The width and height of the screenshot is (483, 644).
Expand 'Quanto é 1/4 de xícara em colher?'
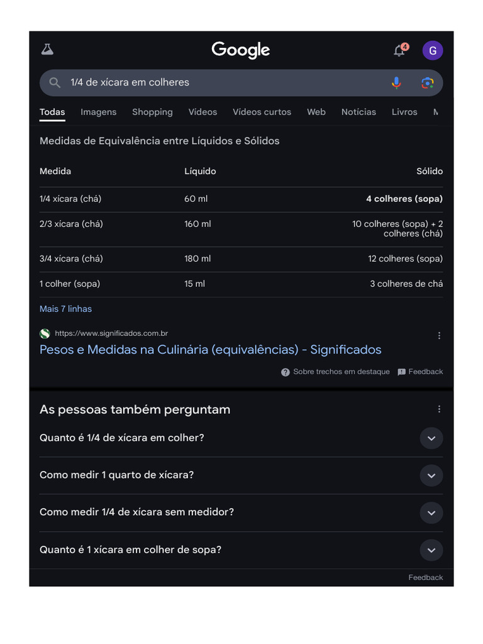pyautogui.click(x=431, y=438)
